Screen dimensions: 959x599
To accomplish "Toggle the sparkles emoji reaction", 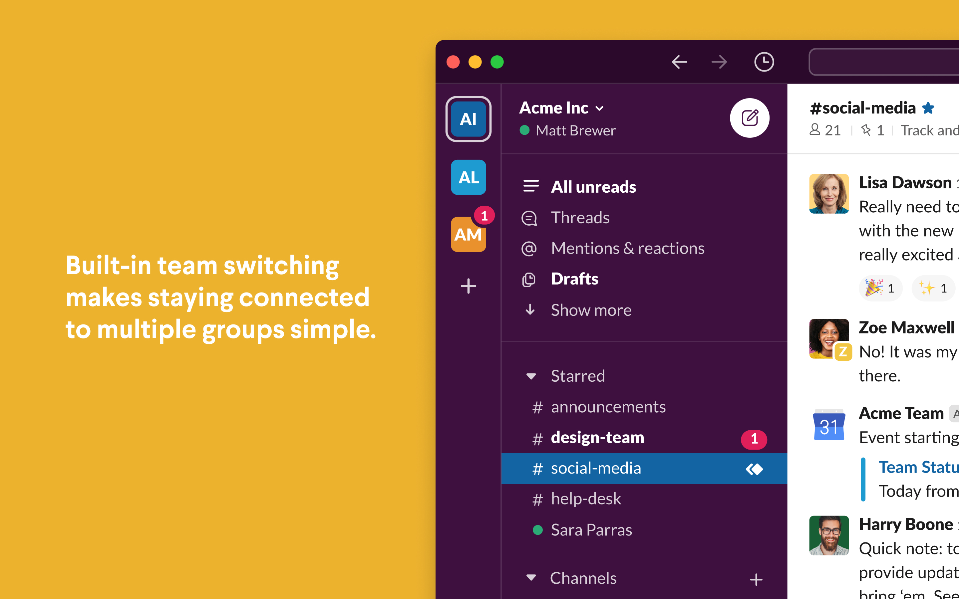I will [x=933, y=288].
